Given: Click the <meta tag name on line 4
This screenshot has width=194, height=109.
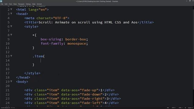Looking at the screenshot, I should coord(29,18).
